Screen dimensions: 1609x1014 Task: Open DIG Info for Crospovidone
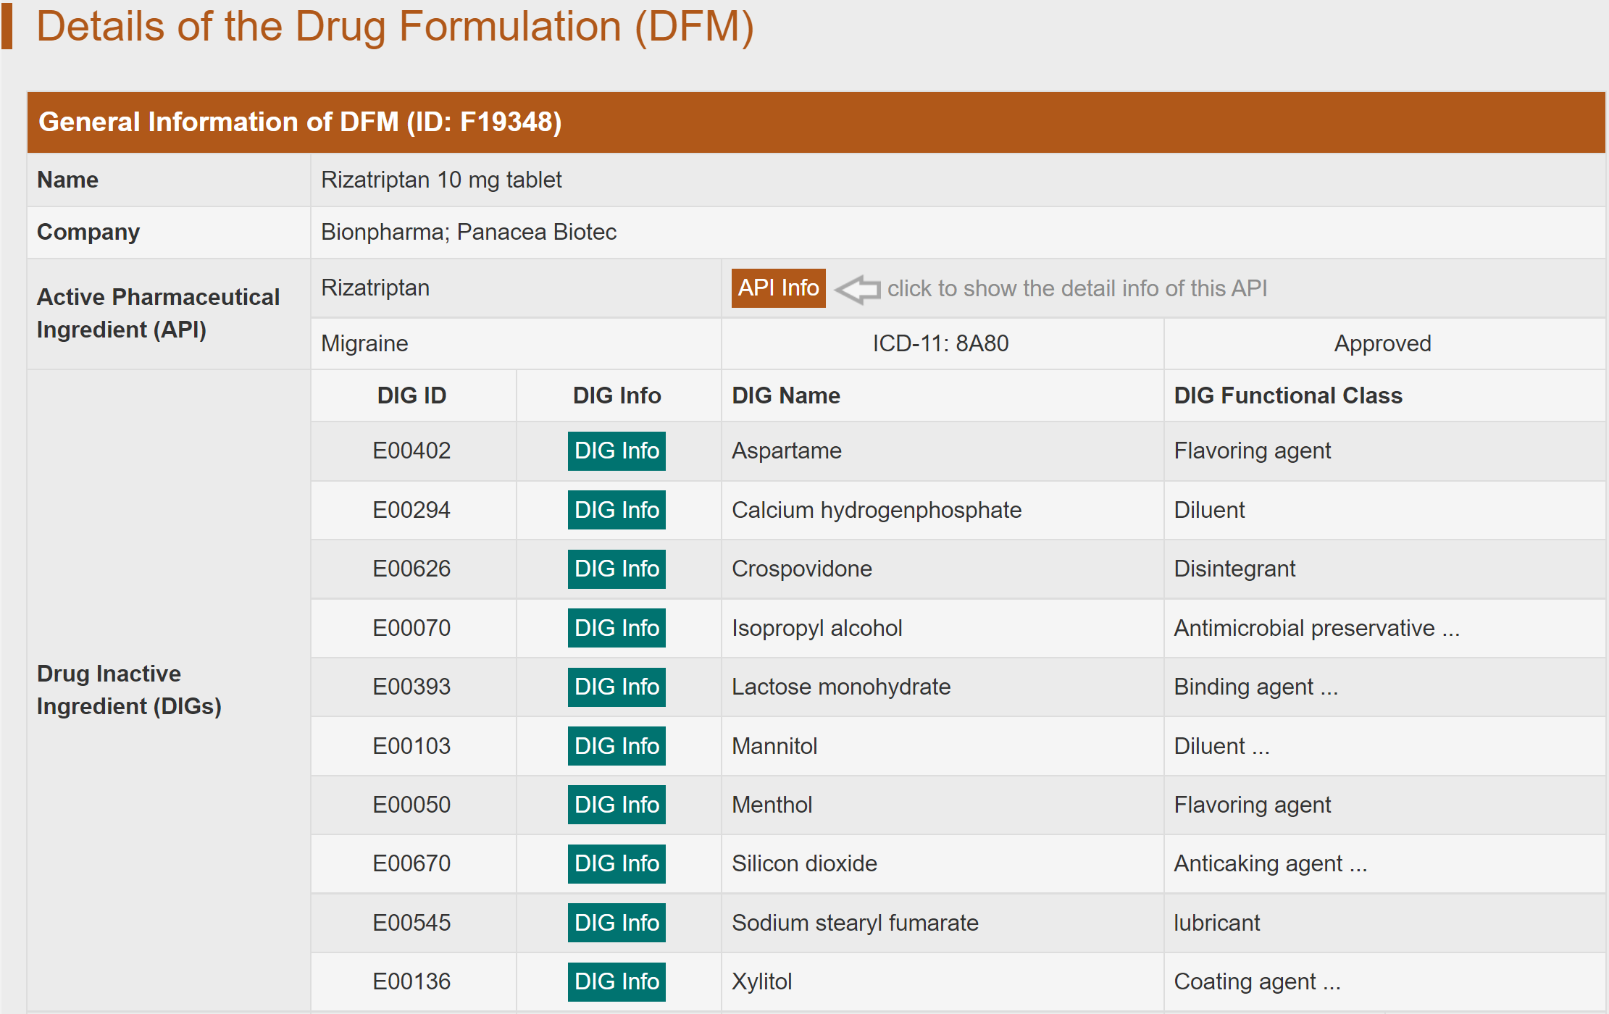pyautogui.click(x=616, y=569)
